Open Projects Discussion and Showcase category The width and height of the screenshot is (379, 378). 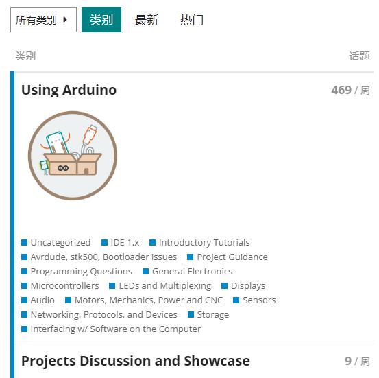[136, 361]
